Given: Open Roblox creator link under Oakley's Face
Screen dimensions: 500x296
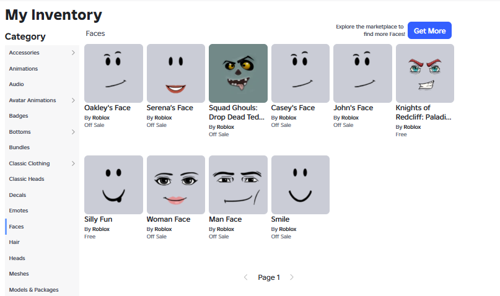Looking at the screenshot, I should coord(101,118).
